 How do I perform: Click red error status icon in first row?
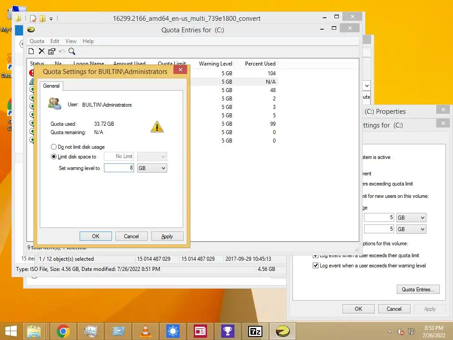coord(31,73)
